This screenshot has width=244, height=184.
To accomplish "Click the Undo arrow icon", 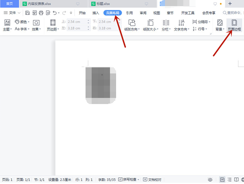I will pos(55,13).
